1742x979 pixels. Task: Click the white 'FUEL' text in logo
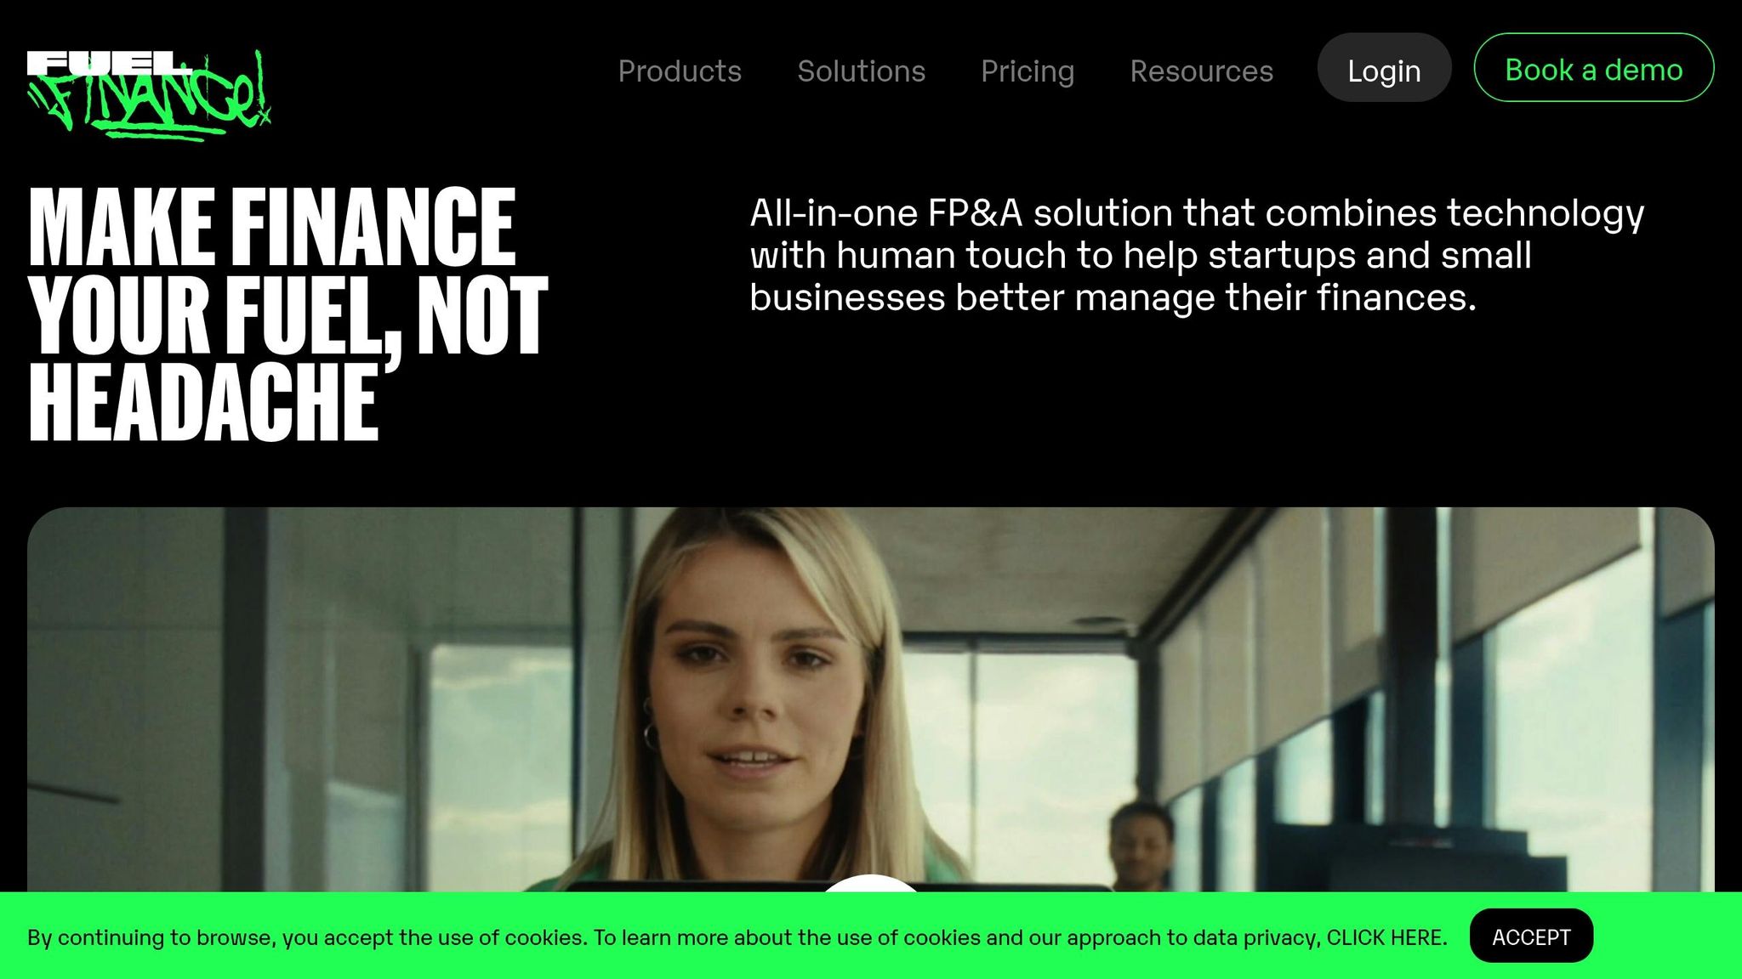click(x=109, y=63)
